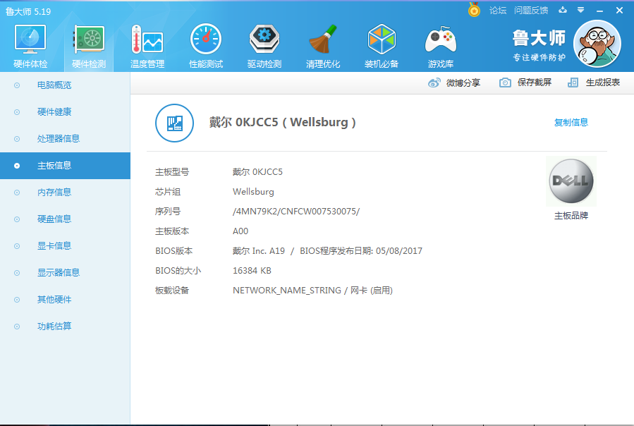Click the 戴尔 0KJCC5 ( Wellsburg ) title

pyautogui.click(x=282, y=122)
